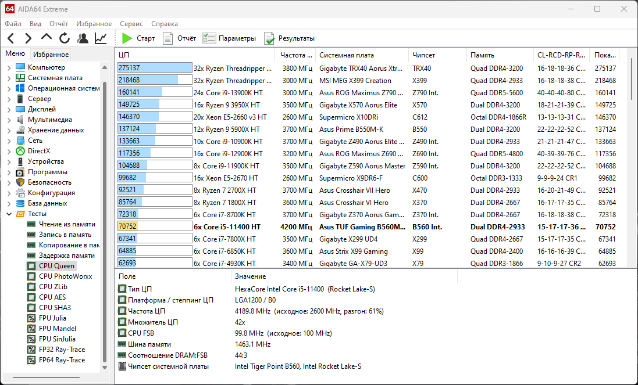Select the CPU AES test icon

[x=31, y=297]
